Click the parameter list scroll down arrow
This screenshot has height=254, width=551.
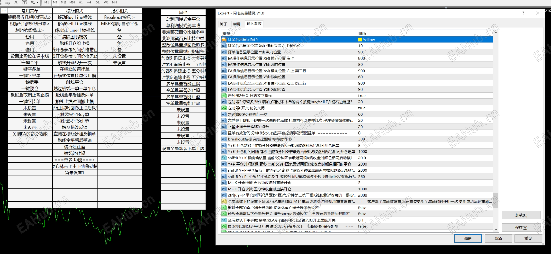[x=496, y=230]
